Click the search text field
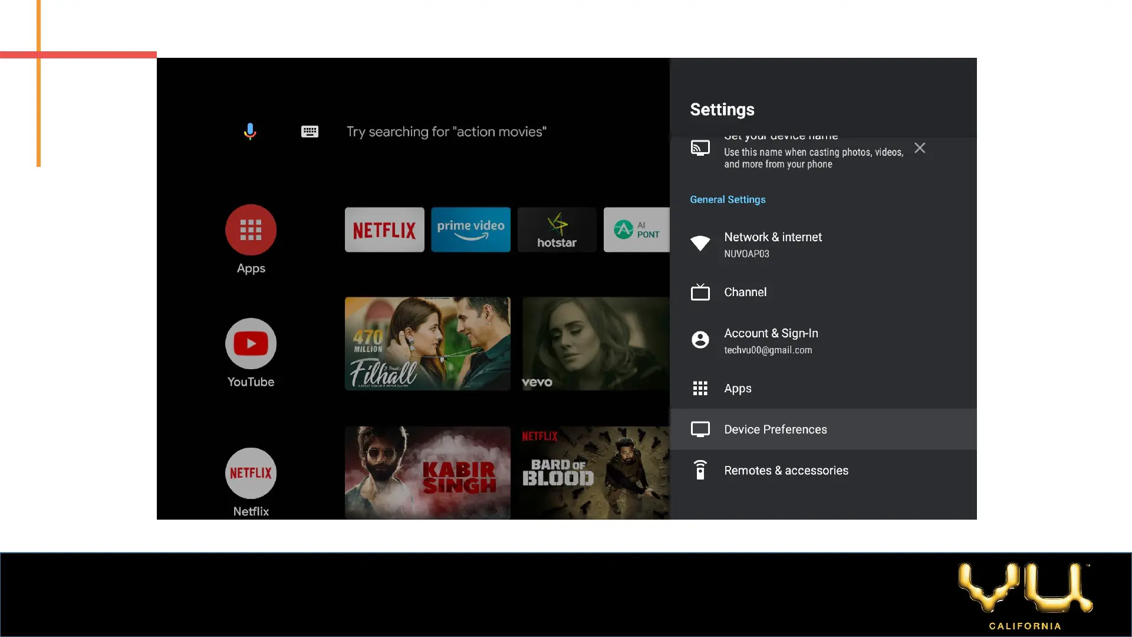Image resolution: width=1132 pixels, height=637 pixels. coord(446,132)
